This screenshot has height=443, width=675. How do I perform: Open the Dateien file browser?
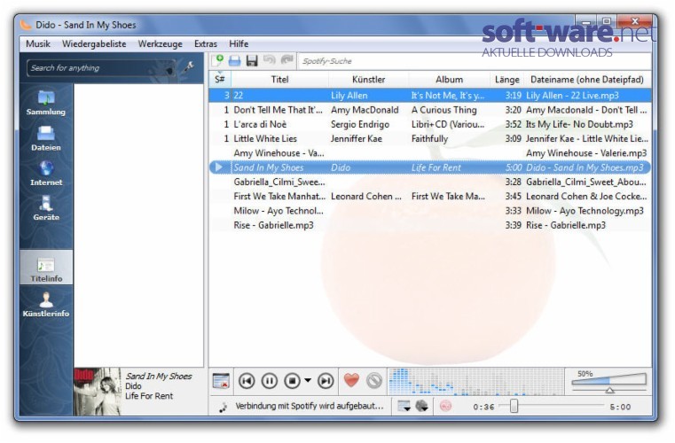(45, 138)
